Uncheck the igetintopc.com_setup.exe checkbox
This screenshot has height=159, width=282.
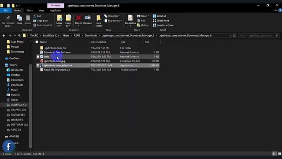pos(38,65)
